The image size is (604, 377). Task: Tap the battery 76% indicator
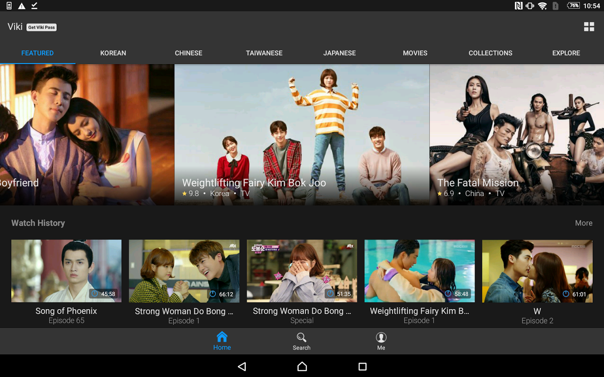pyautogui.click(x=573, y=5)
